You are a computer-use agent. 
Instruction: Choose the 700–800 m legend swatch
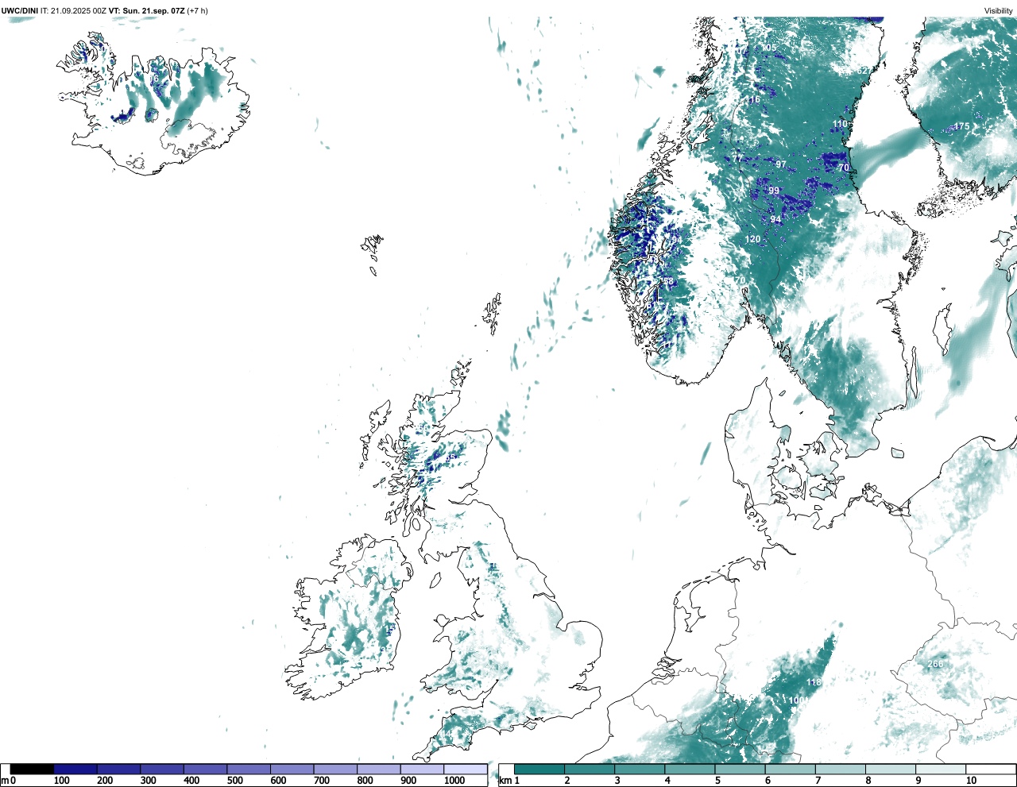point(335,770)
